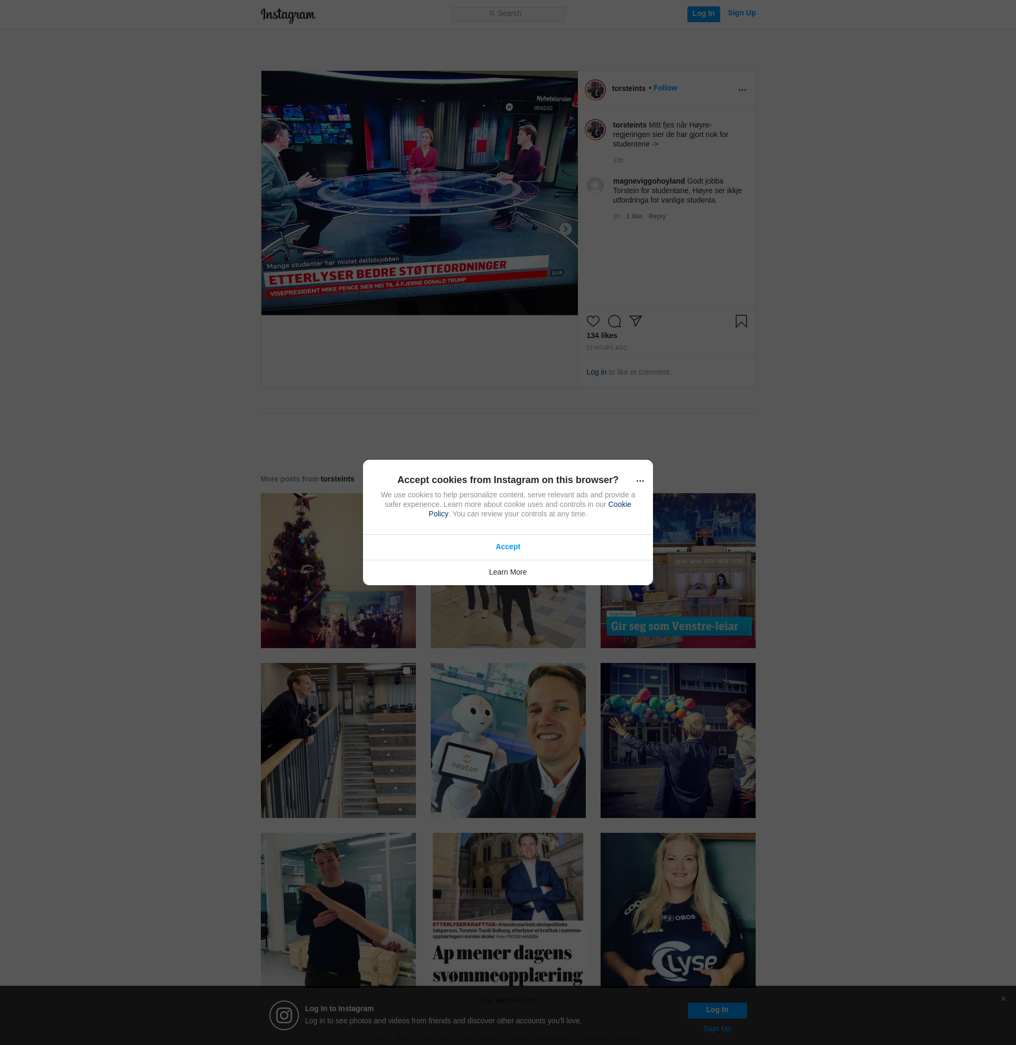This screenshot has height=1045, width=1016.
Task: Open the newton robot selfie thumbnail
Action: tap(507, 740)
